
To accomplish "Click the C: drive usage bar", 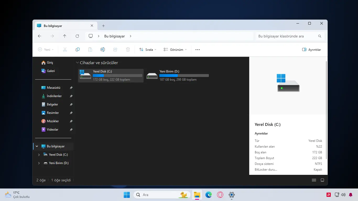I will (x=118, y=76).
